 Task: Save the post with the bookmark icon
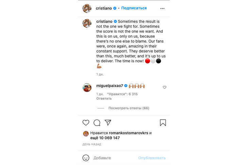coord(163,123)
